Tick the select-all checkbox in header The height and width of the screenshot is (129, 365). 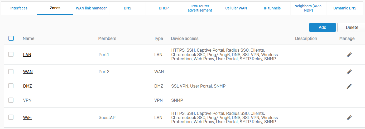click(11, 39)
